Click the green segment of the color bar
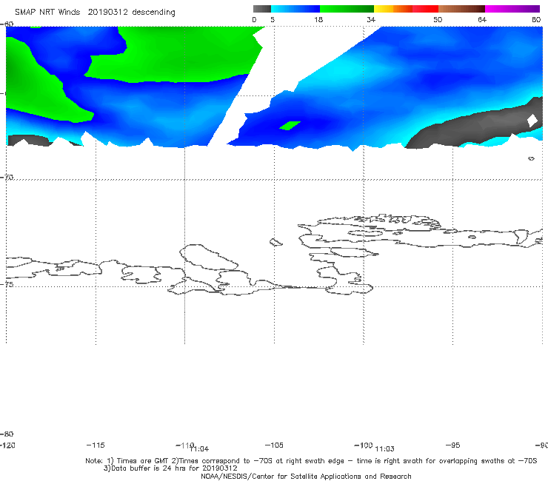This screenshot has width=548, height=481. pyautogui.click(x=347, y=9)
